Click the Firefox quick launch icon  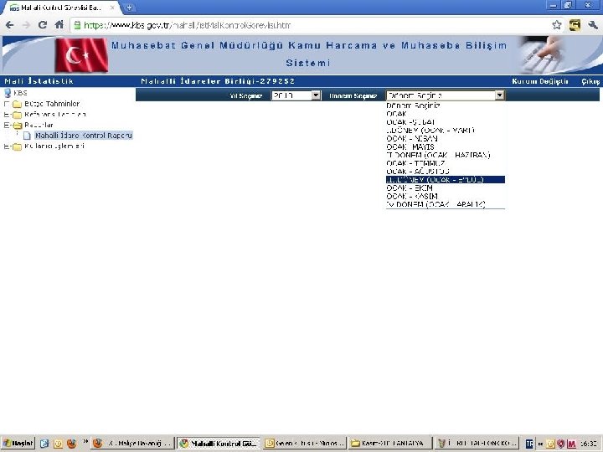(x=71, y=444)
